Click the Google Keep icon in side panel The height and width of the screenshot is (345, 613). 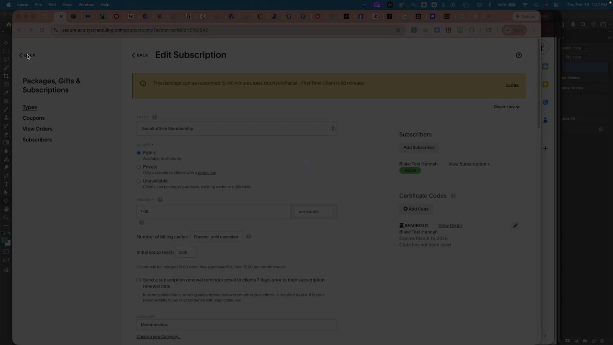tap(545, 84)
